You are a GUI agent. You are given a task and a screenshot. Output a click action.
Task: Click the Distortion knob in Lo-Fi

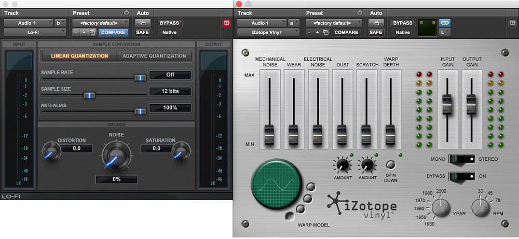(x=51, y=152)
